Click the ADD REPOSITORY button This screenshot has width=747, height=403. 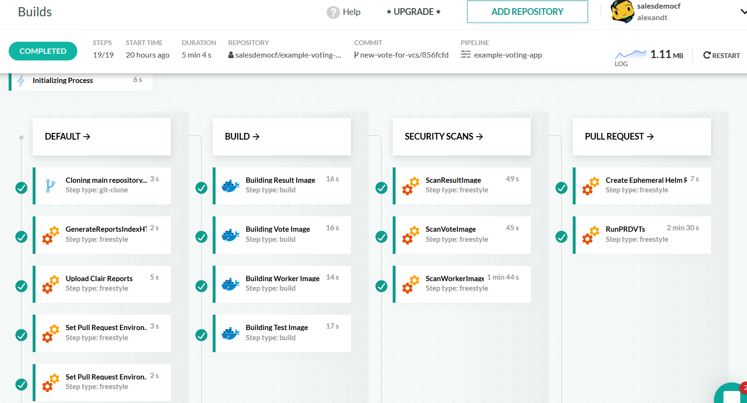[527, 12]
